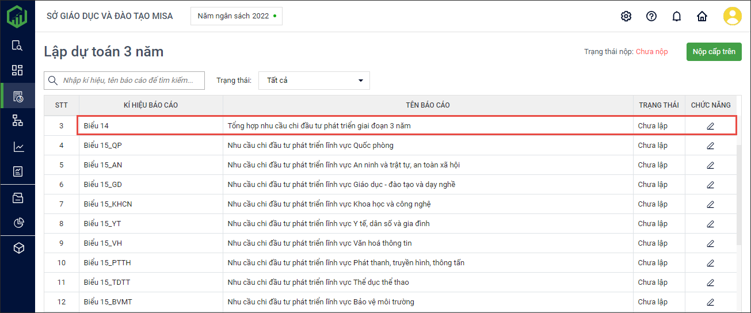Image resolution: width=751 pixels, height=313 pixels.
Task: Open the notifications bell
Action: [x=677, y=16]
